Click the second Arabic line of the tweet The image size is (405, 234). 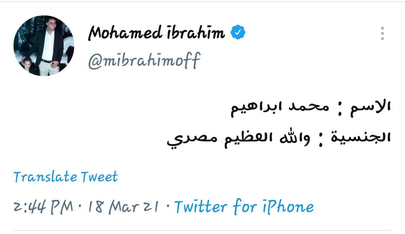click(279, 138)
